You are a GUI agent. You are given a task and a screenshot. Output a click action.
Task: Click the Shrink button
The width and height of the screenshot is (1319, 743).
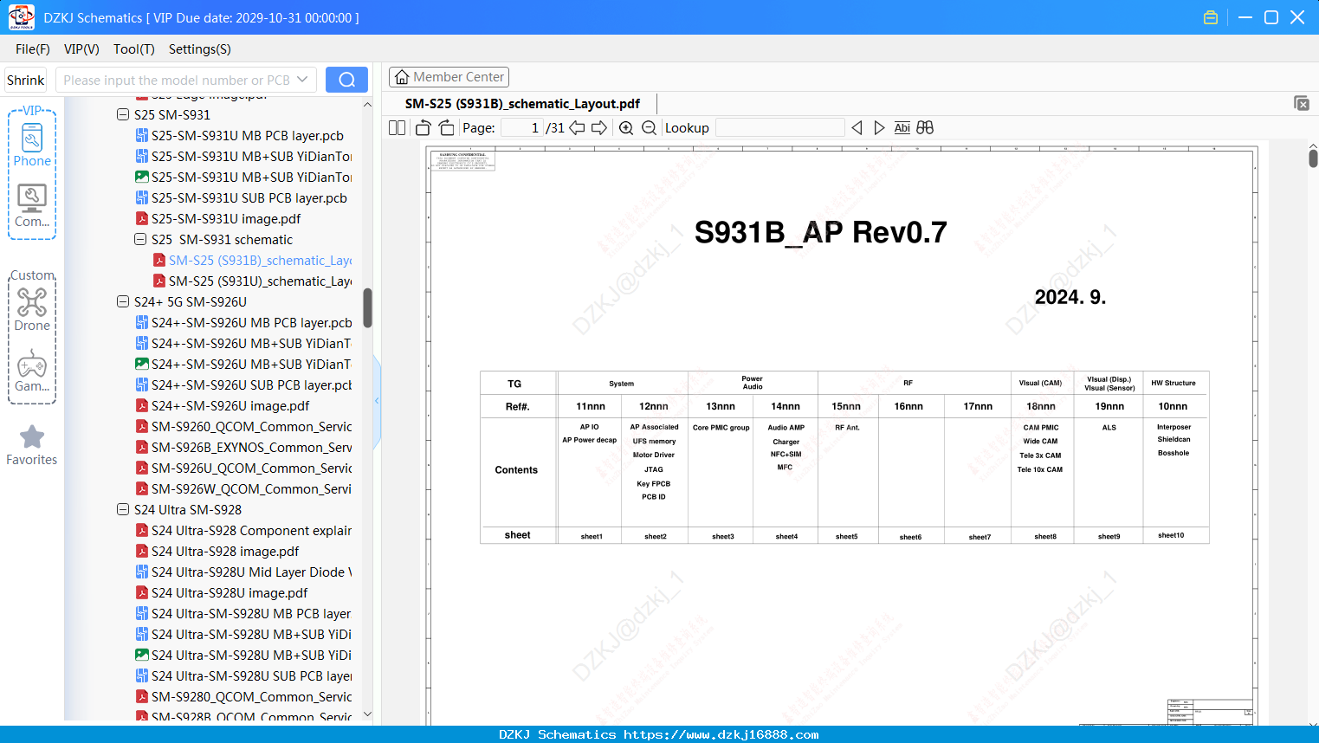[x=25, y=80]
